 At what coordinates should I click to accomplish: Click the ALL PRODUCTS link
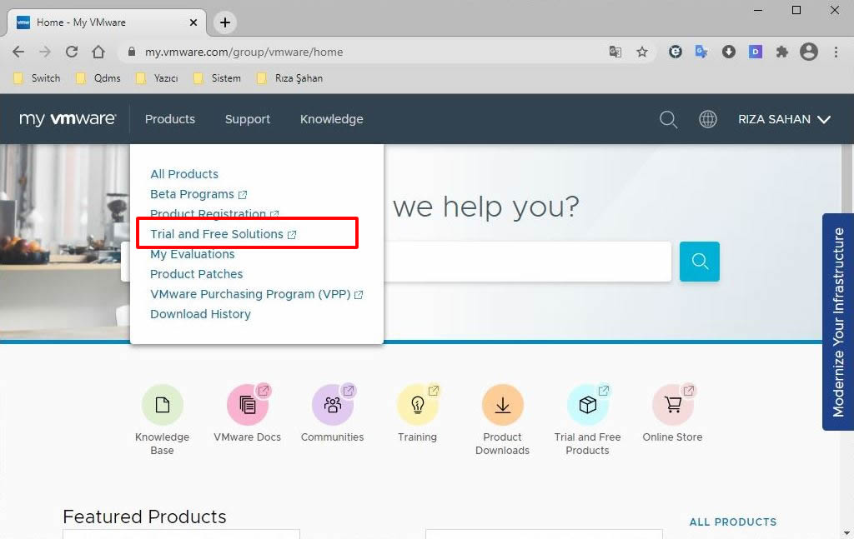coord(732,522)
